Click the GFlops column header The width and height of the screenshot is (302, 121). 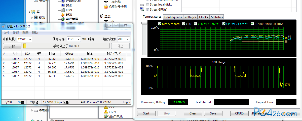[69, 54]
